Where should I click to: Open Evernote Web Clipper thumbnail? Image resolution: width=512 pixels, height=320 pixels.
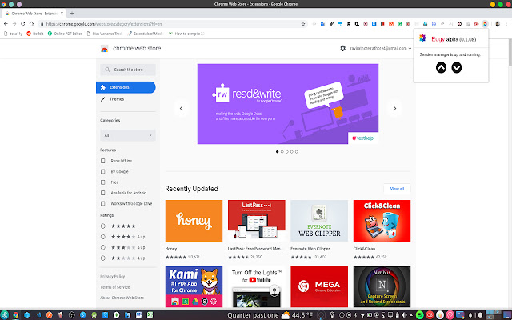pyautogui.click(x=319, y=221)
